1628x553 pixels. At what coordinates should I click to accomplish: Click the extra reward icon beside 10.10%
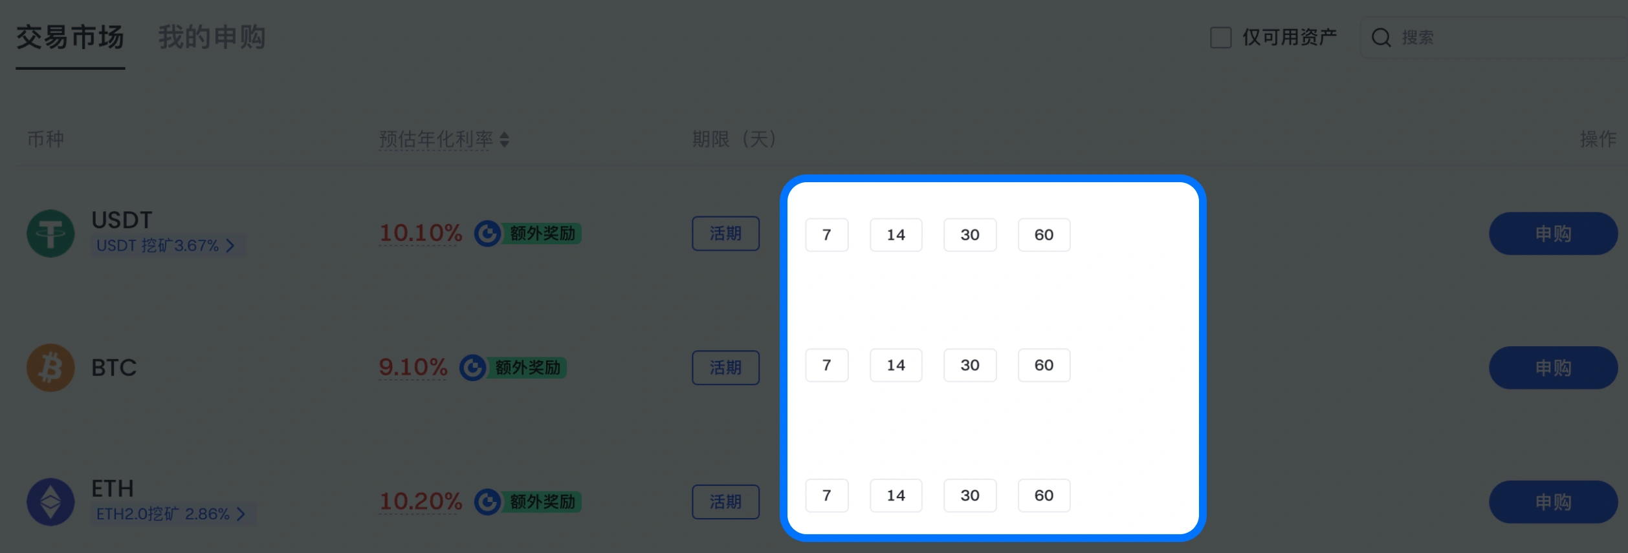pos(487,233)
